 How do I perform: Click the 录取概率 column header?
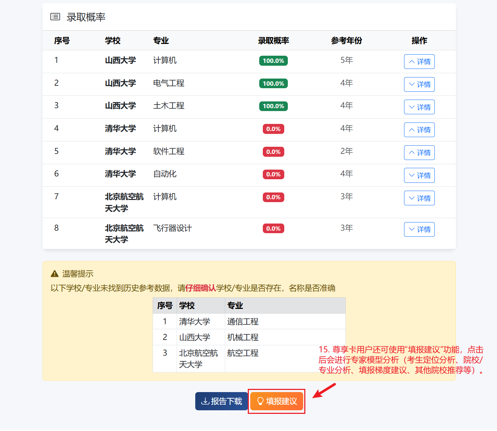[x=274, y=41]
